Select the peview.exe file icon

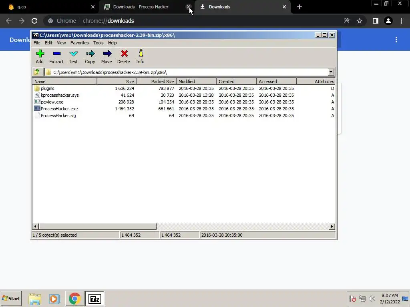coord(37,102)
